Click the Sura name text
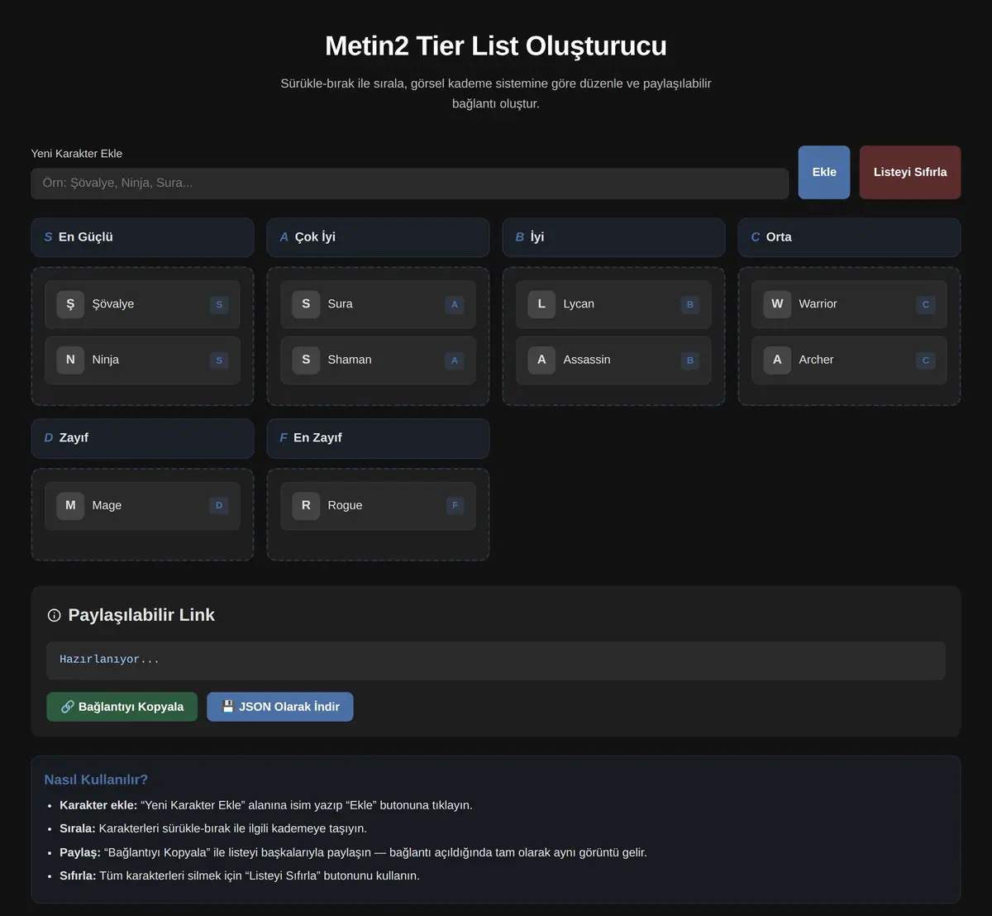Image resolution: width=992 pixels, height=916 pixels. coord(341,304)
